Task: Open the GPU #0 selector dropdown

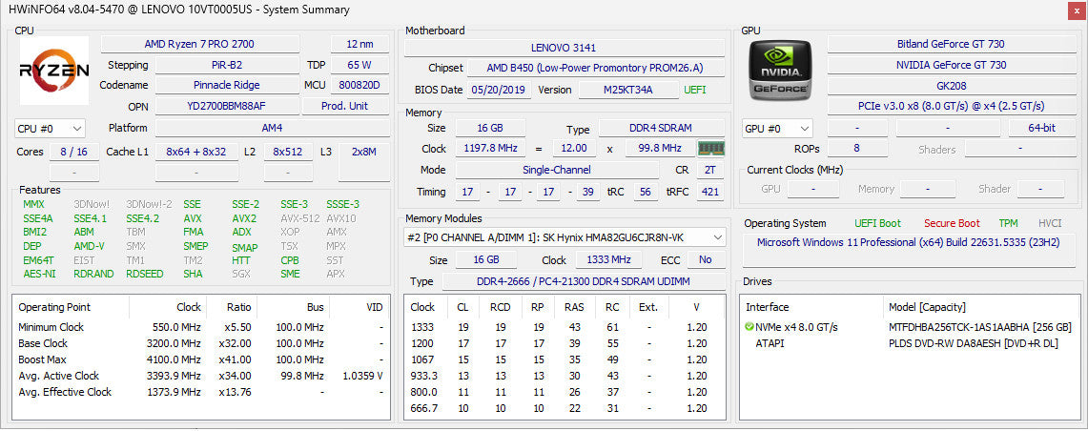Action: click(x=777, y=129)
